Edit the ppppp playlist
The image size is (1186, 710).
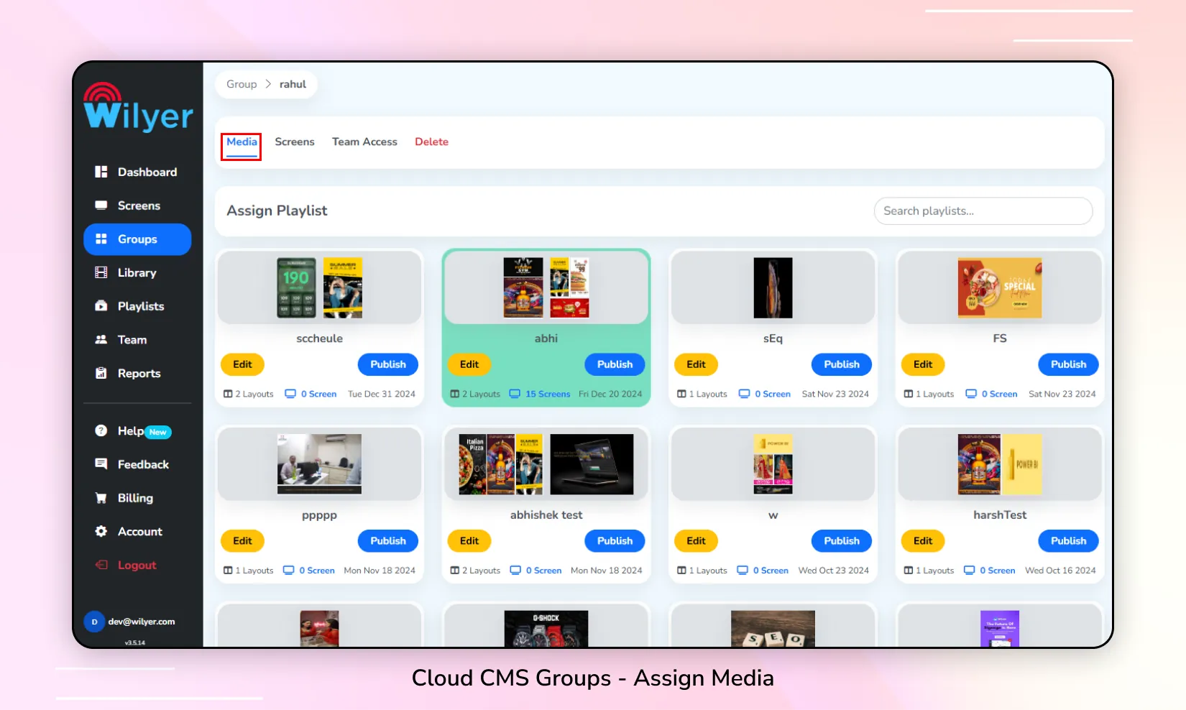[243, 541]
